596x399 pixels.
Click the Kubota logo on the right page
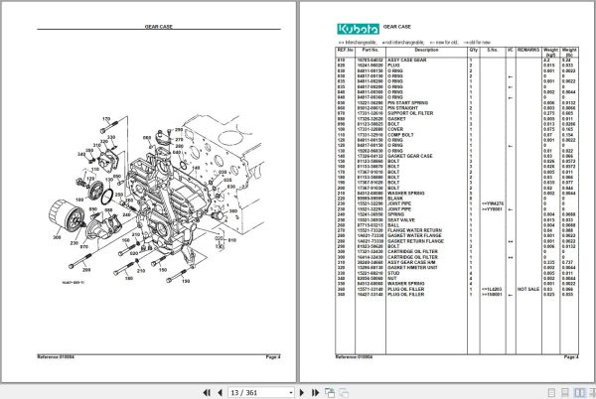pyautogui.click(x=358, y=29)
